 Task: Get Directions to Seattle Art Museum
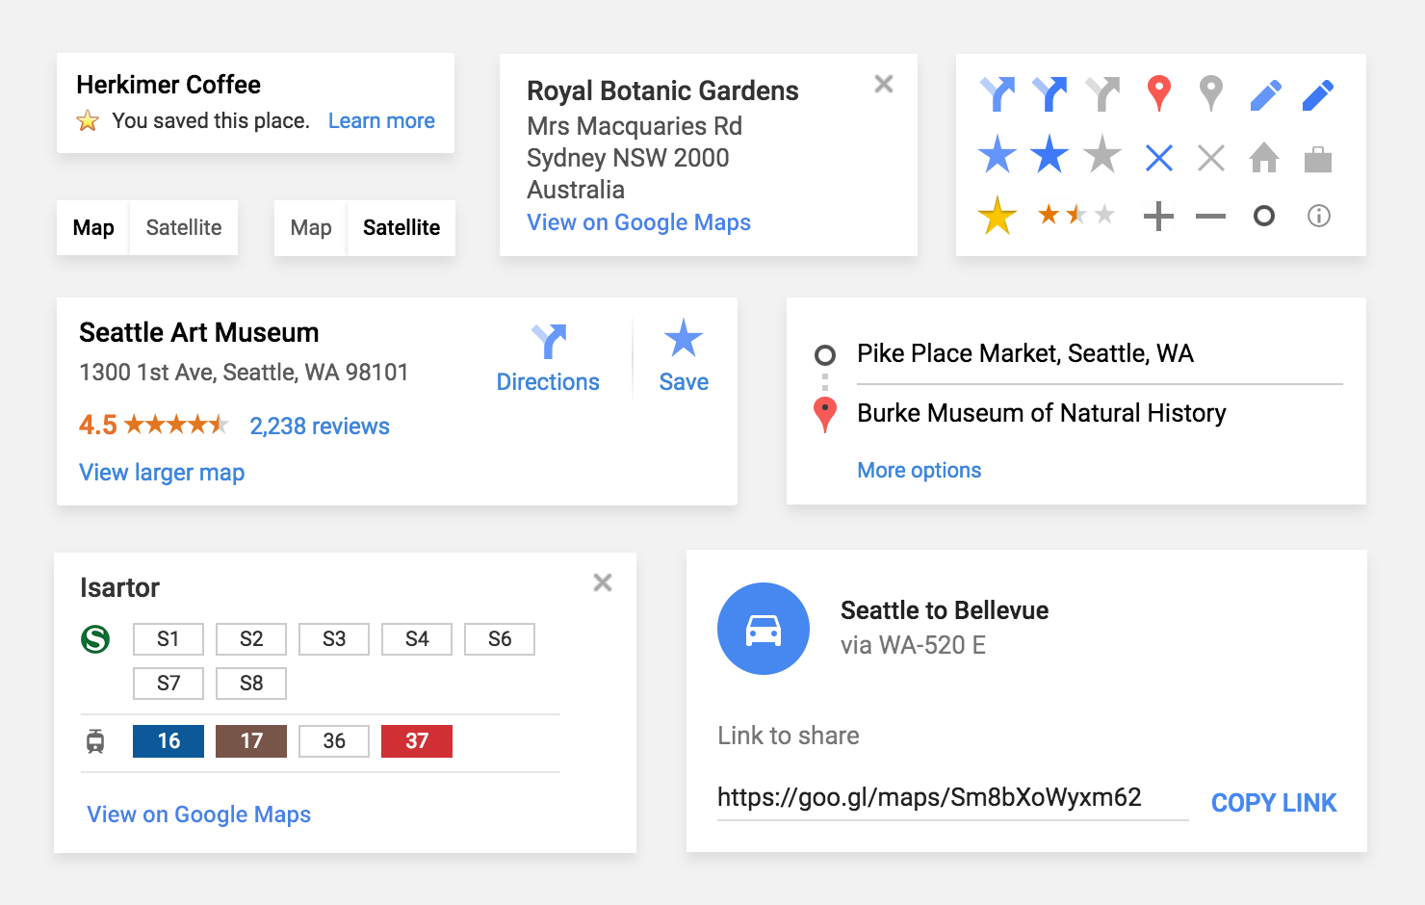click(x=548, y=358)
